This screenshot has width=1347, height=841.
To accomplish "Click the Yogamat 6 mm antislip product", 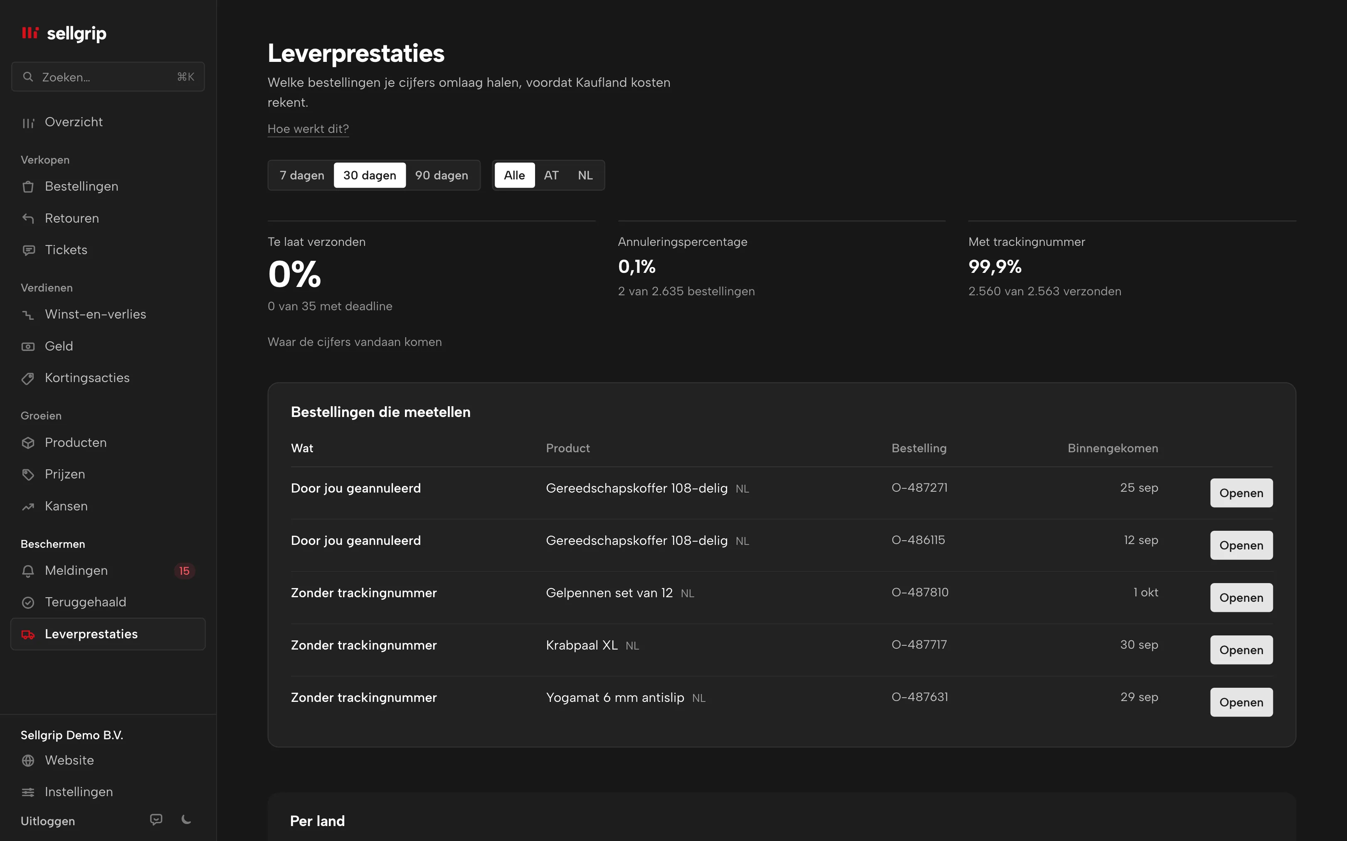I will pos(615,697).
